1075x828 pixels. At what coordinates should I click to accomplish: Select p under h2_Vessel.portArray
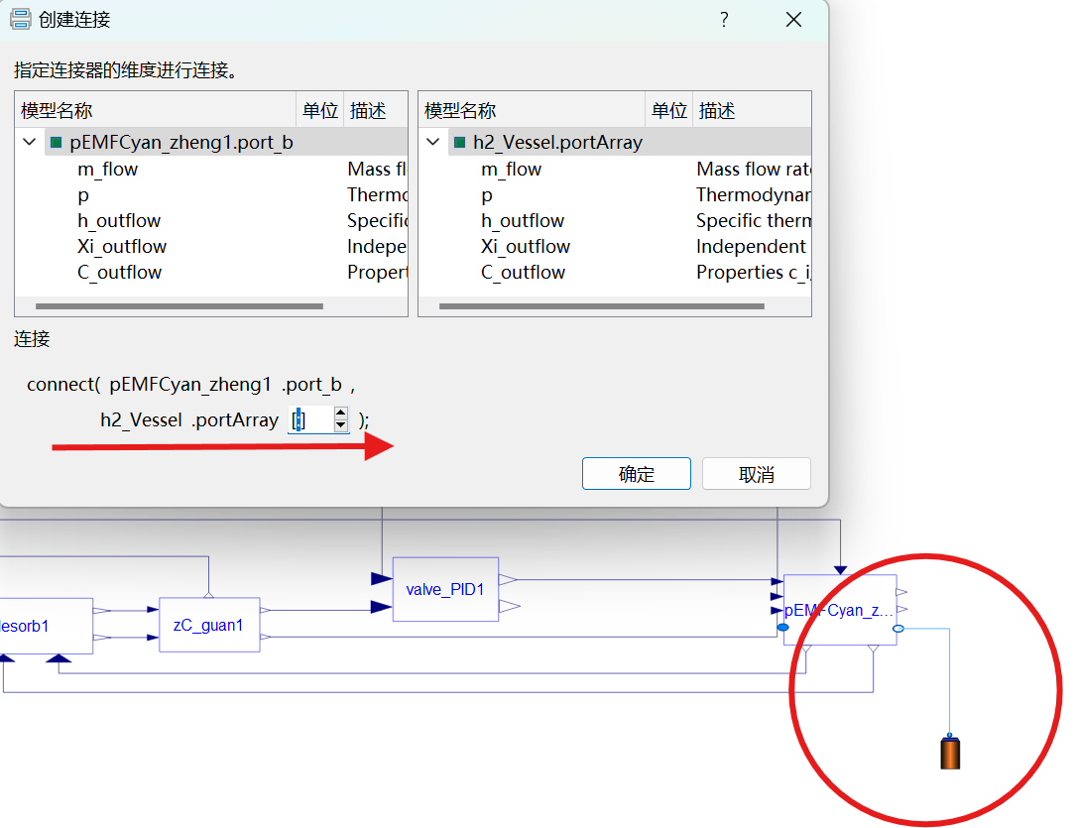(487, 195)
